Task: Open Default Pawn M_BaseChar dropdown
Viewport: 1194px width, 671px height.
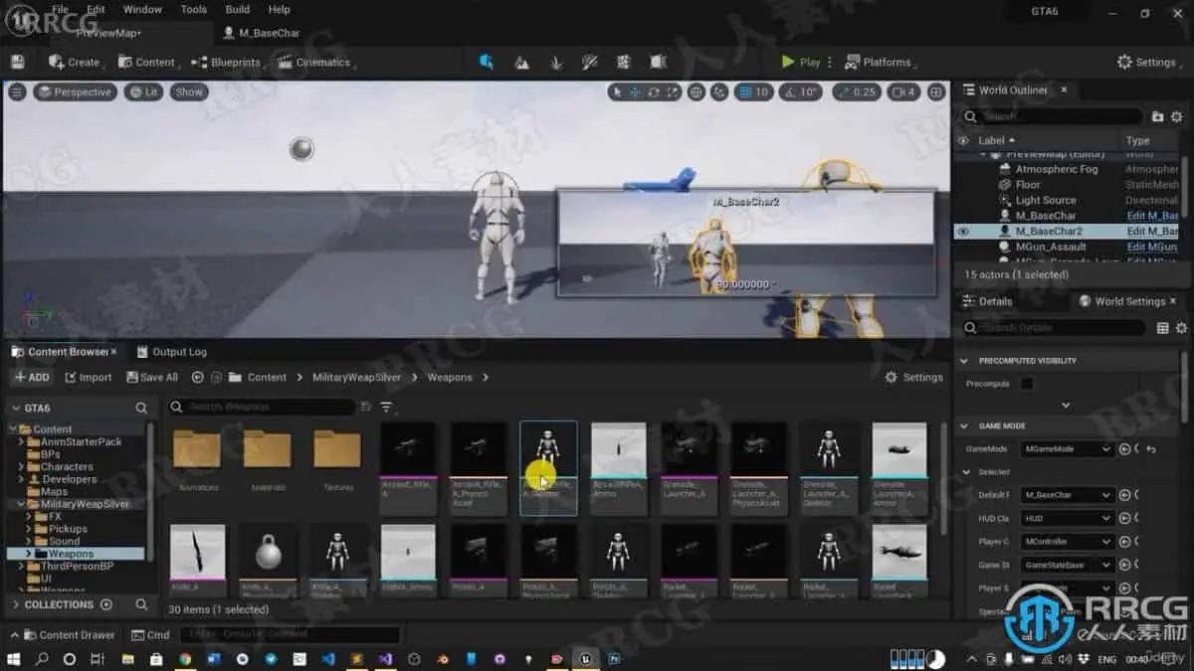Action: (1068, 495)
